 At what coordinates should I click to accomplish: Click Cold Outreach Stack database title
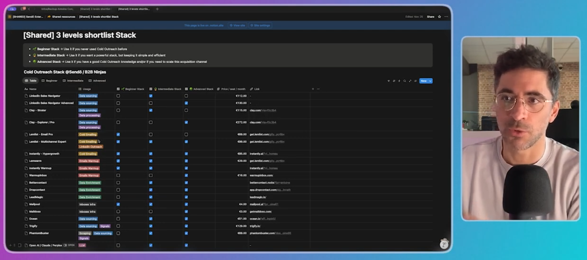[65, 72]
